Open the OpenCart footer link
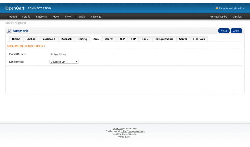 coord(118,129)
